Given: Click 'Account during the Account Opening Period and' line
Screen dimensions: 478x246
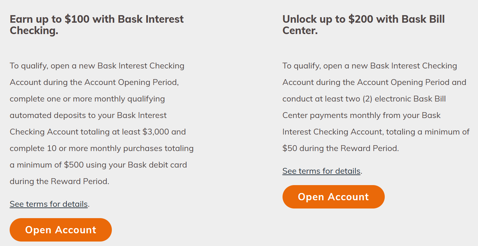Looking at the screenshot, I should click(x=374, y=82).
